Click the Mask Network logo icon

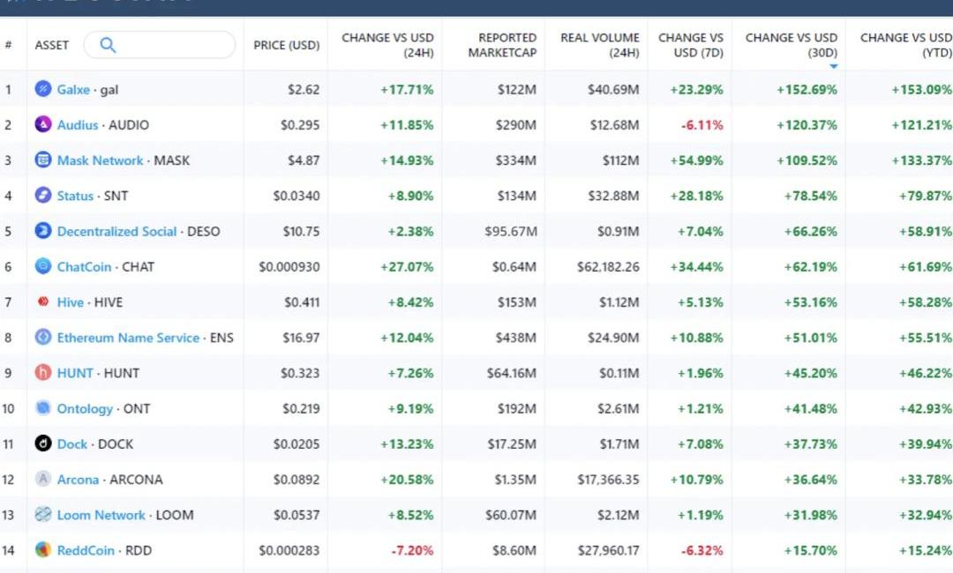43,160
